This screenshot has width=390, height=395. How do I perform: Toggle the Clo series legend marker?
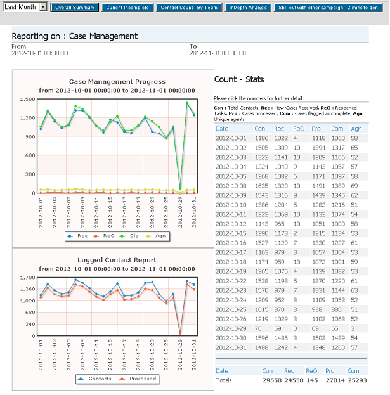[x=131, y=235]
